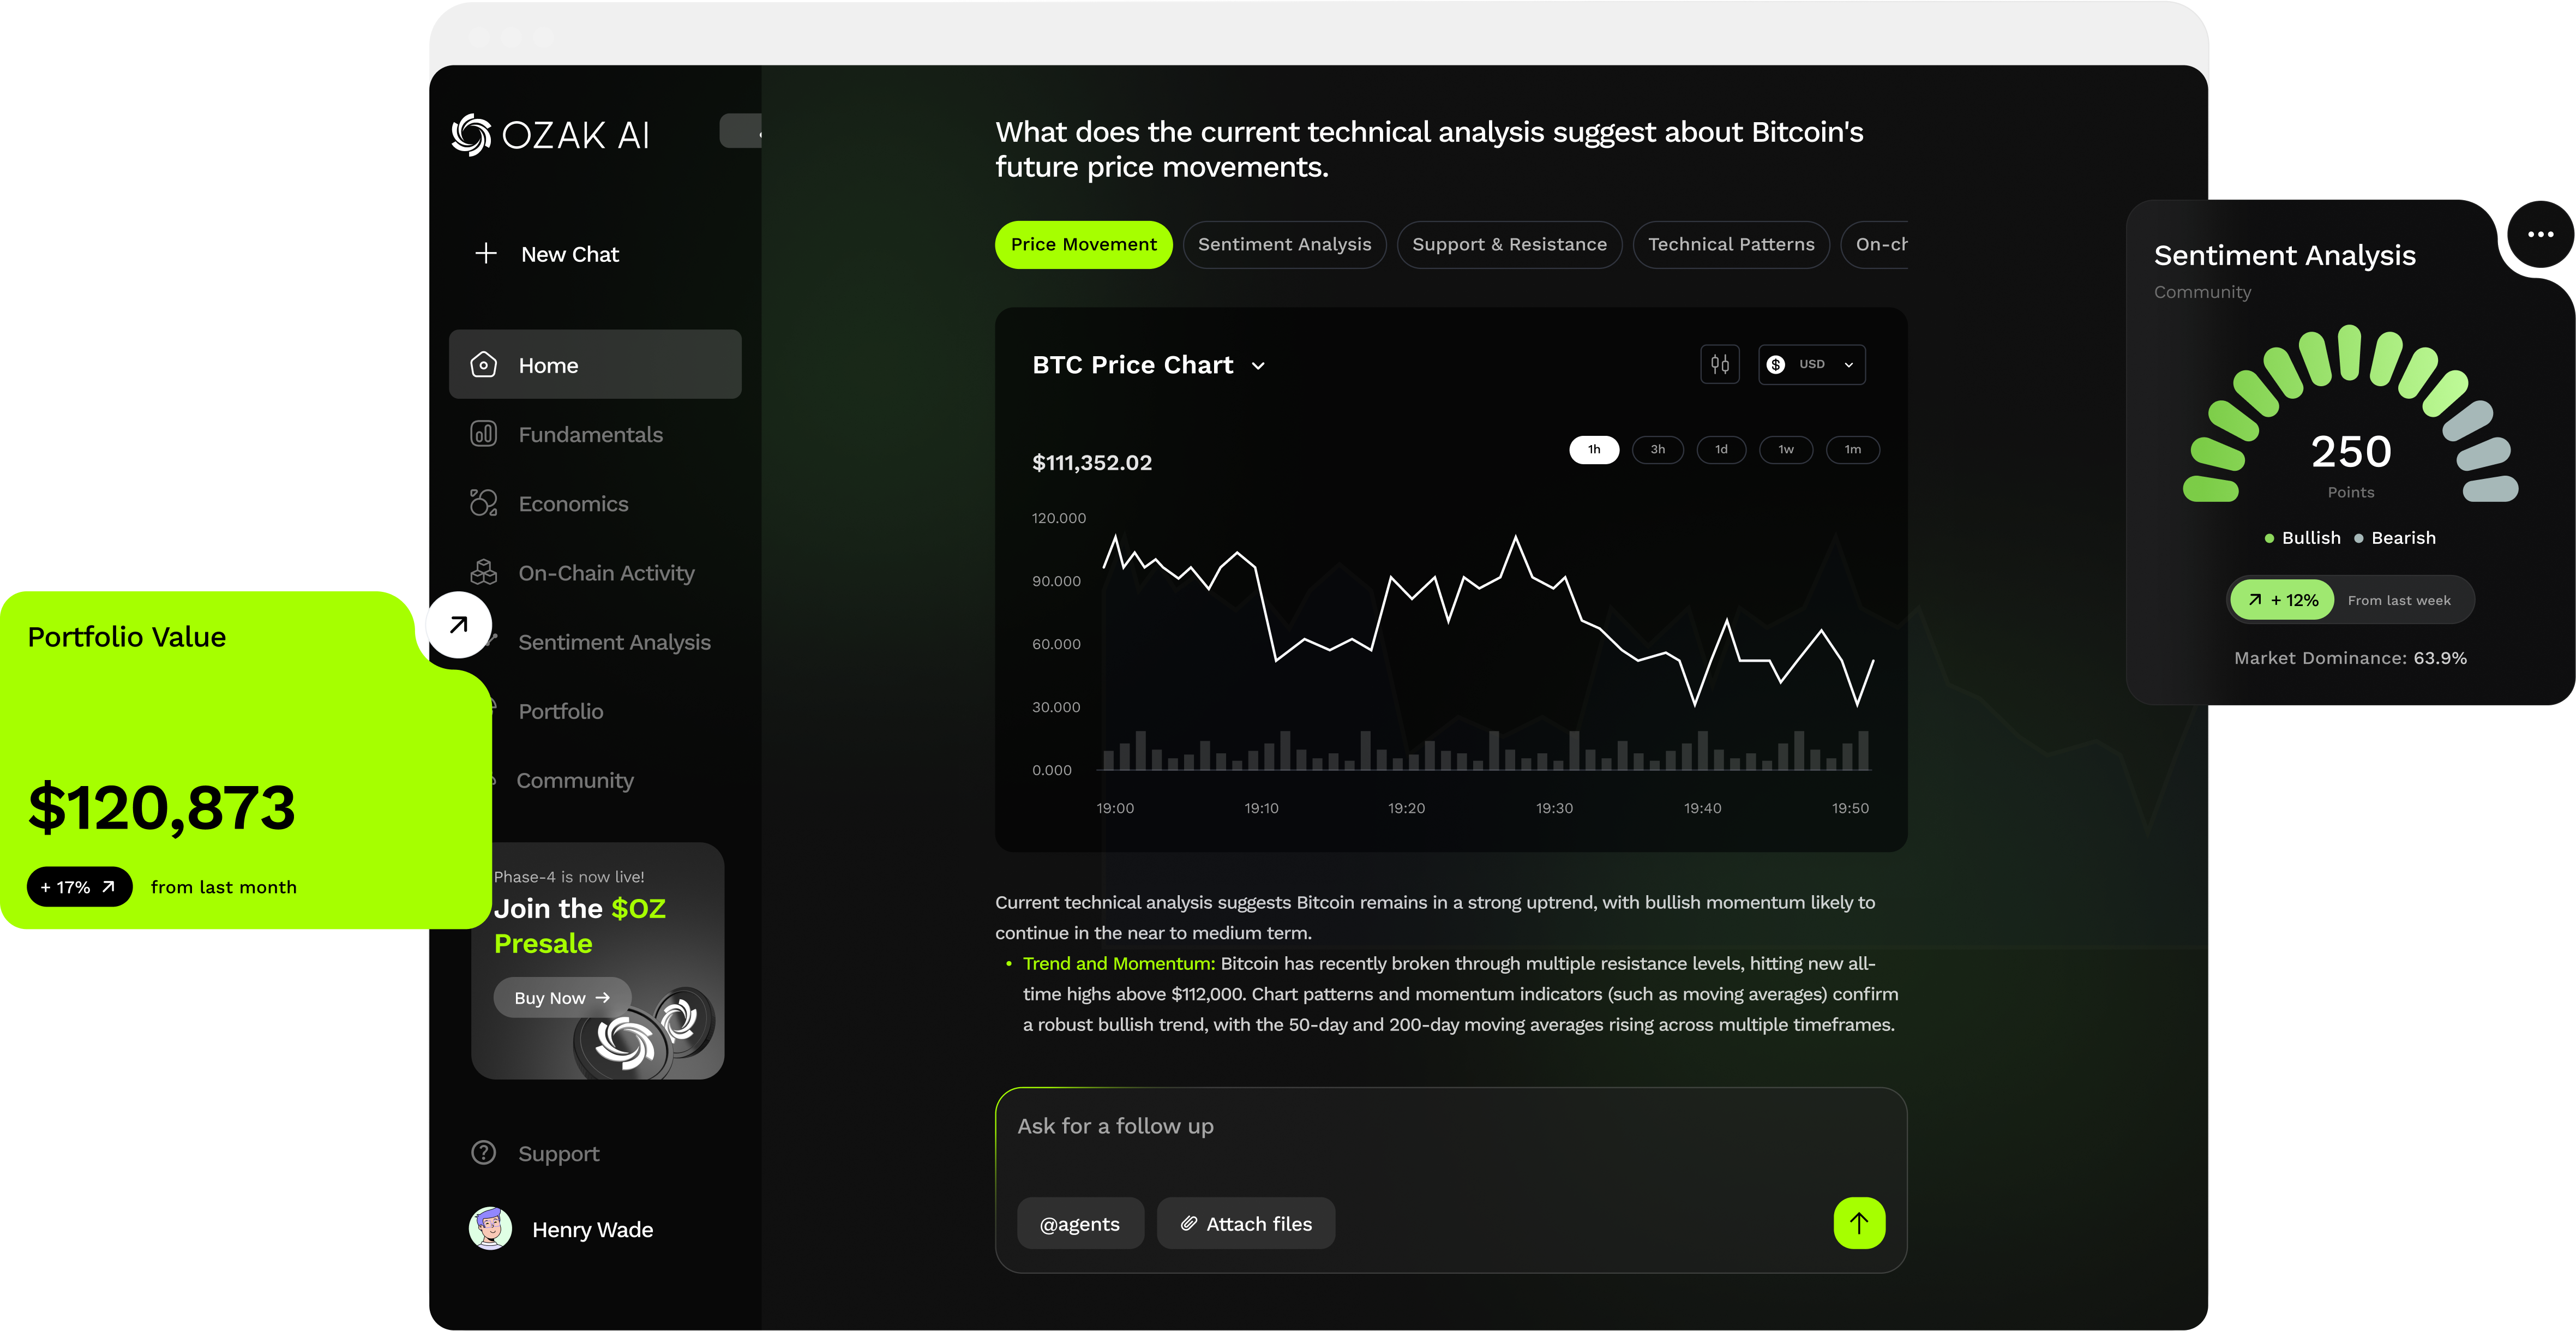Expand the BTC Price Chart dropdown chevron
Viewport: 2576px width, 1331px height.
(x=1258, y=366)
